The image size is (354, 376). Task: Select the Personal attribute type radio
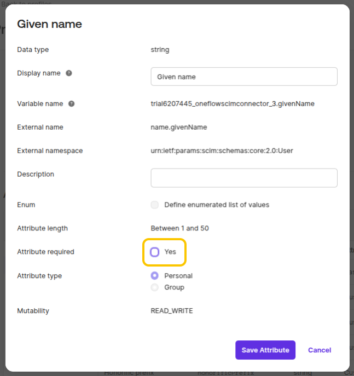(155, 276)
